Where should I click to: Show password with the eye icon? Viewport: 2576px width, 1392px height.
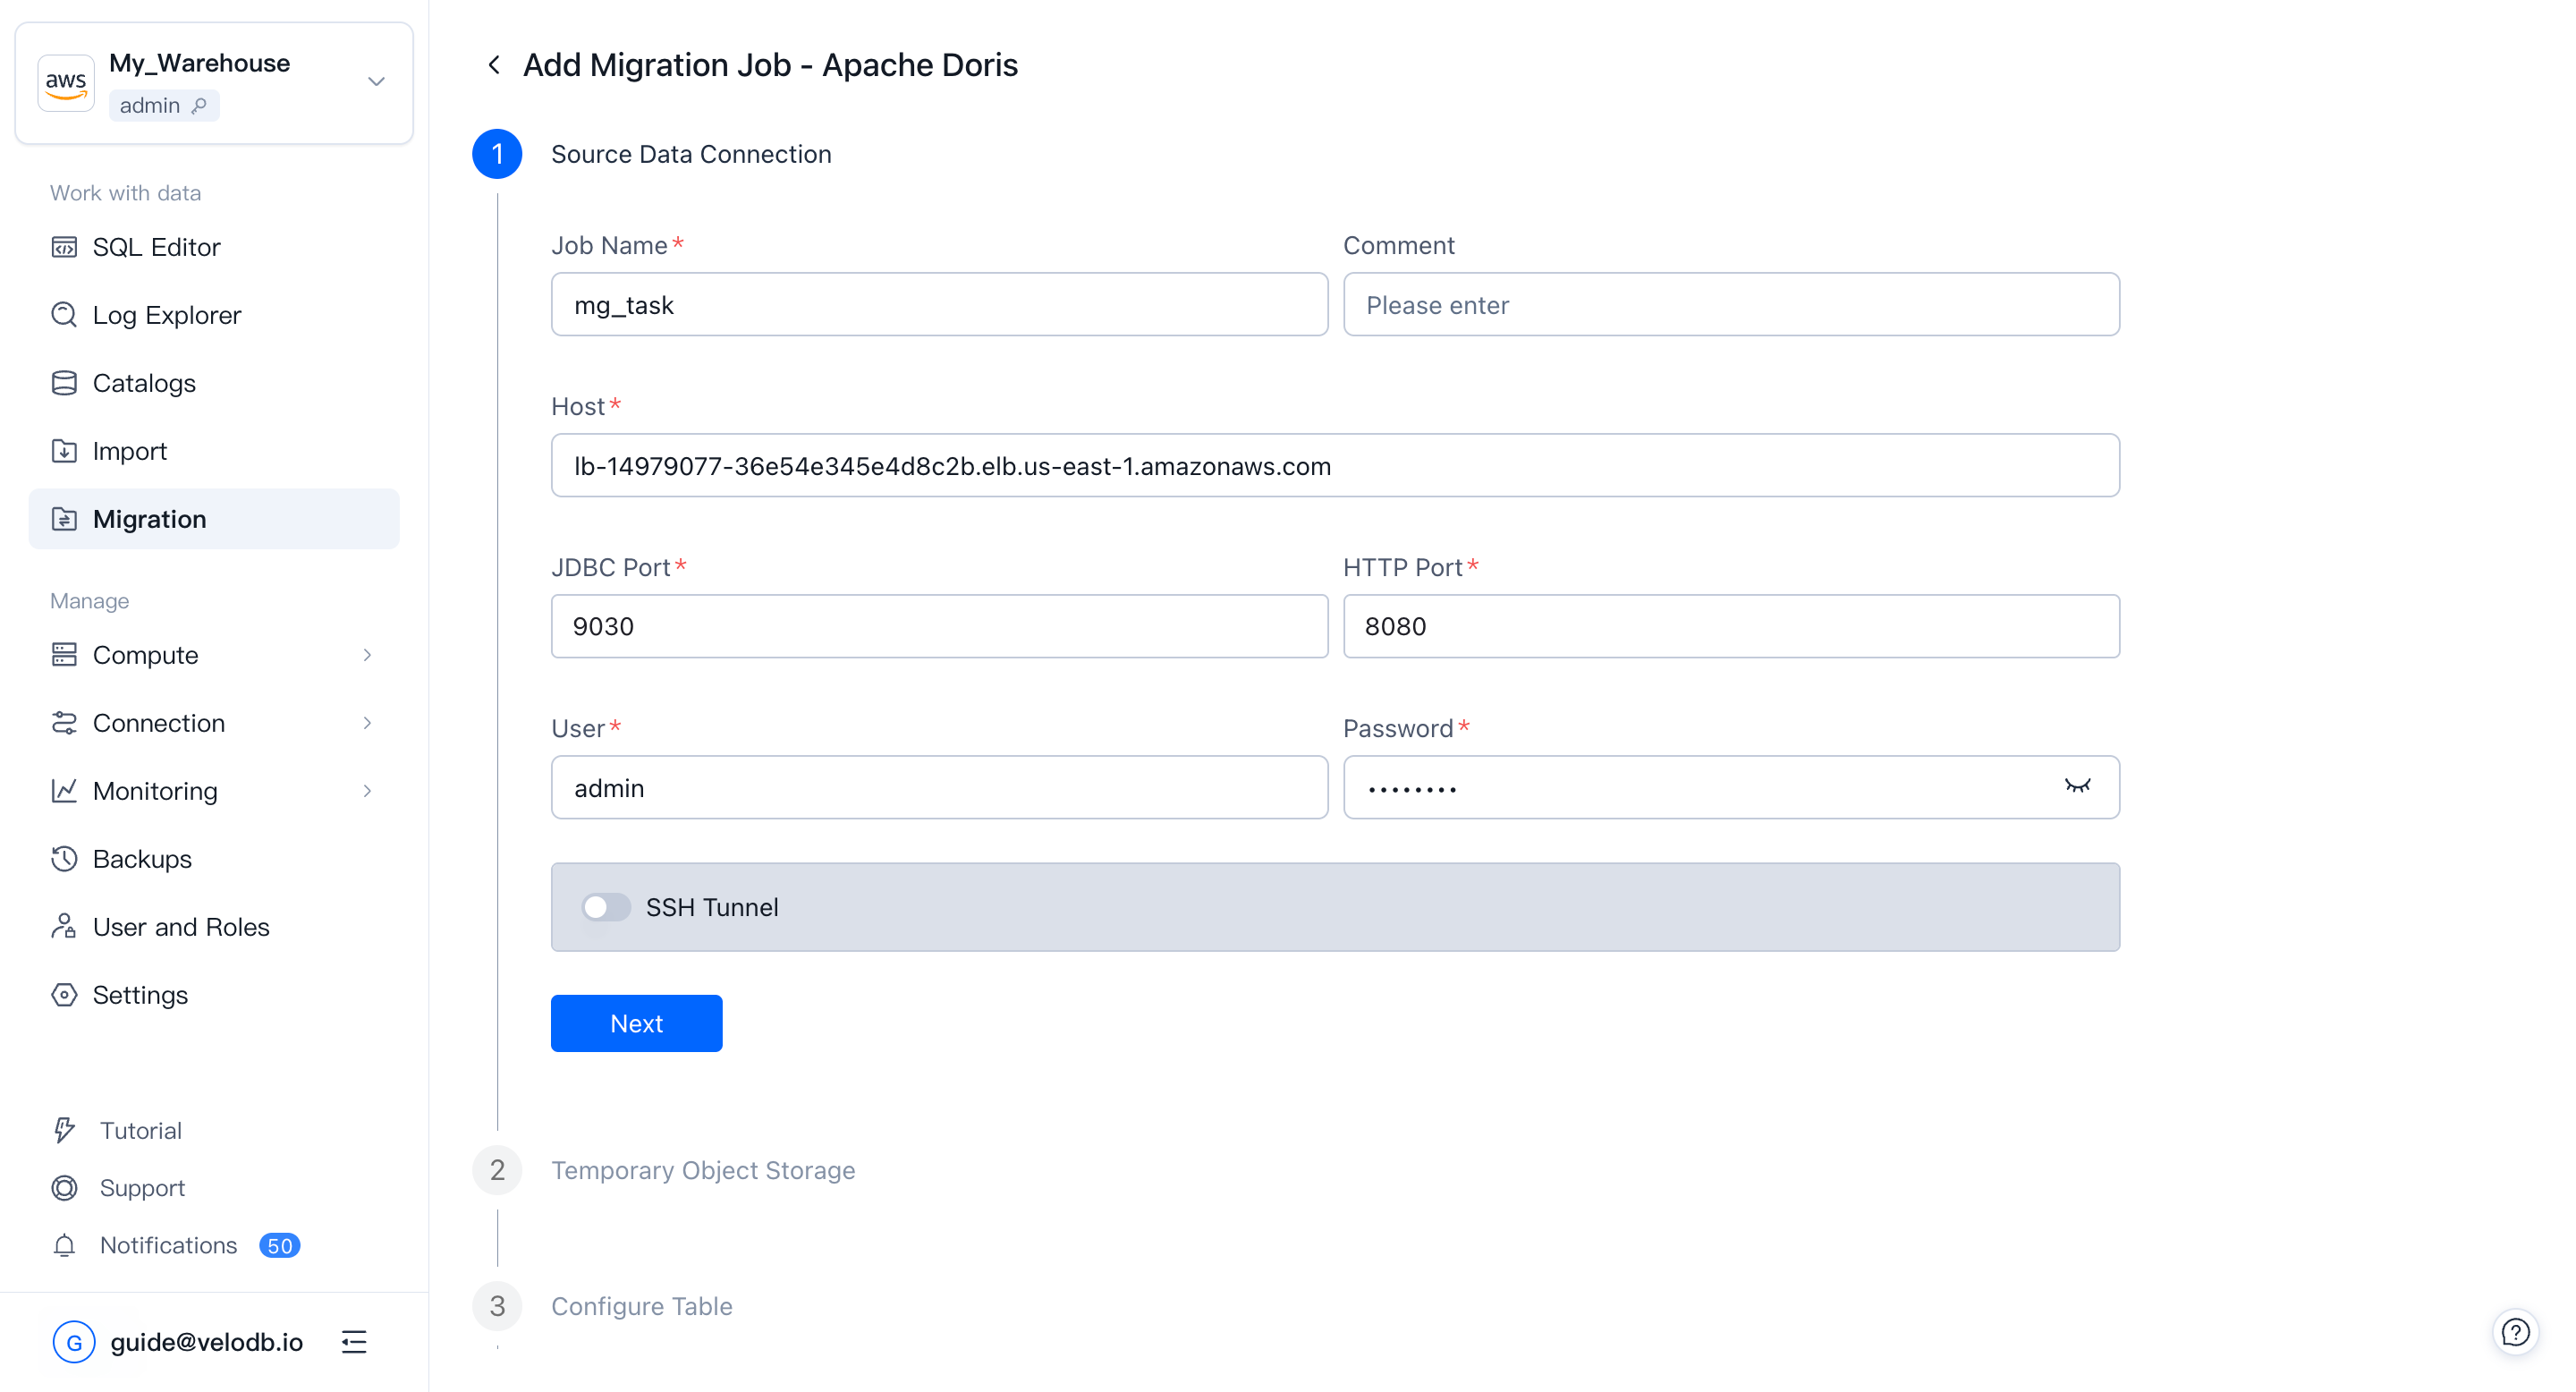2077,787
